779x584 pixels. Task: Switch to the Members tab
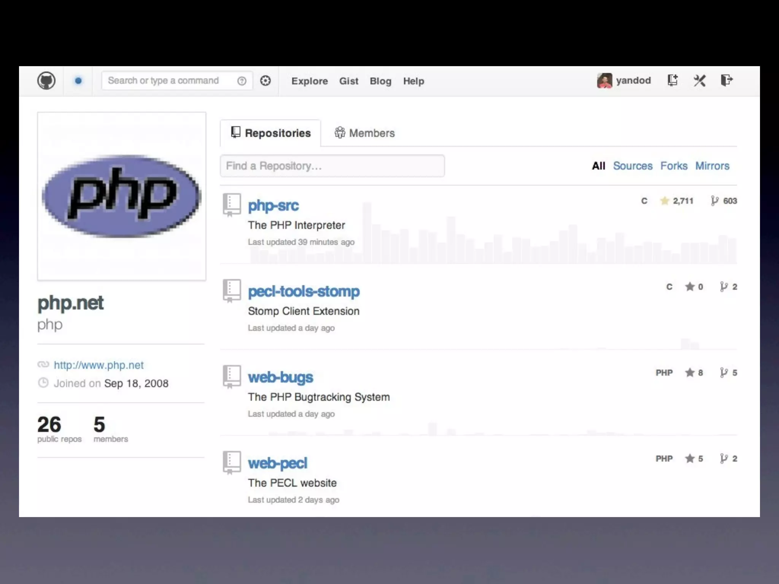[364, 133]
